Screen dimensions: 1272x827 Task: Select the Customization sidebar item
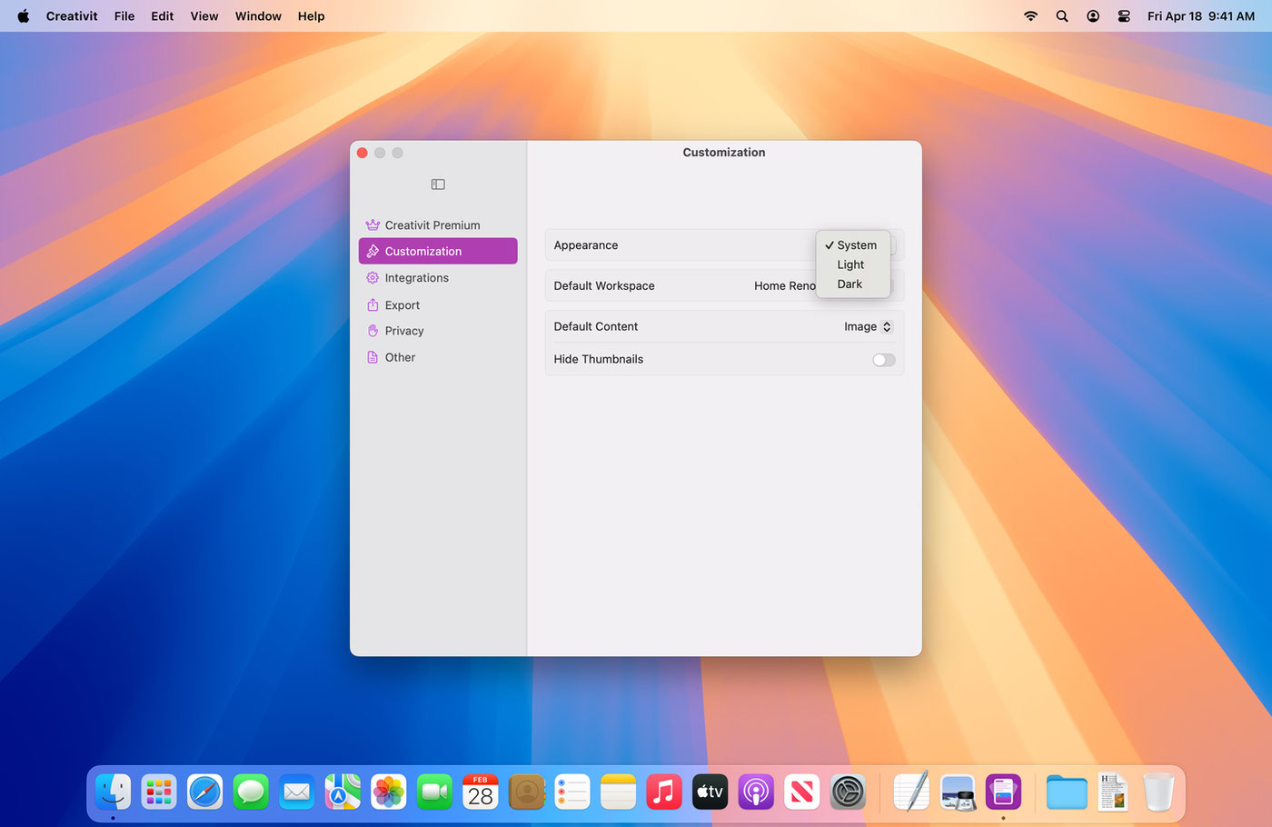438,252
